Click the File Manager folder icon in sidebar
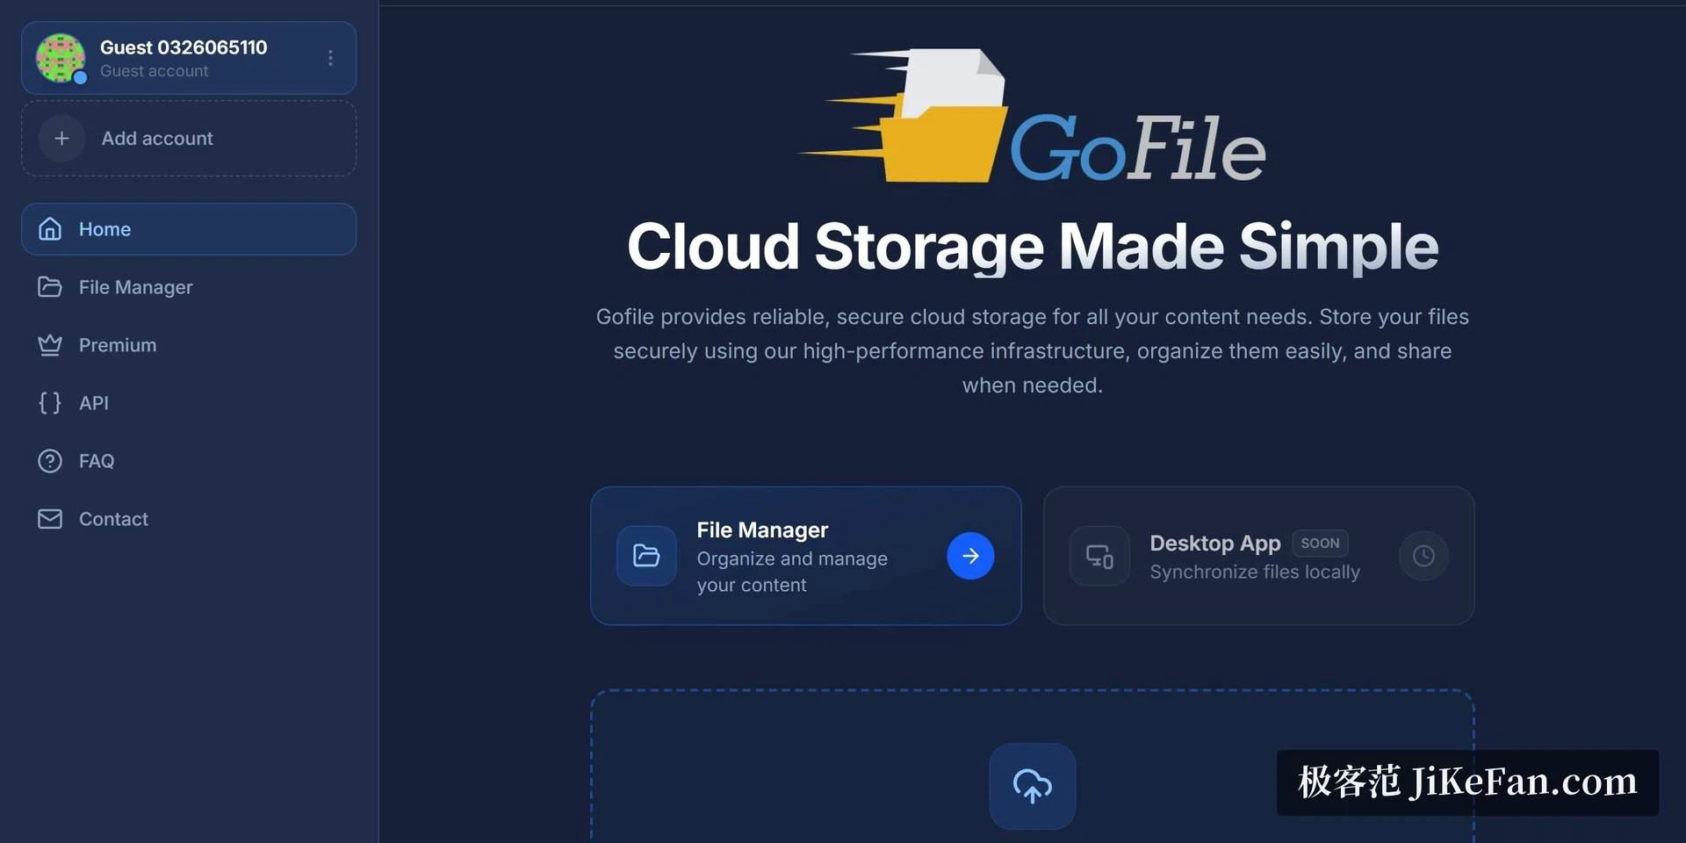The image size is (1686, 843). point(50,287)
